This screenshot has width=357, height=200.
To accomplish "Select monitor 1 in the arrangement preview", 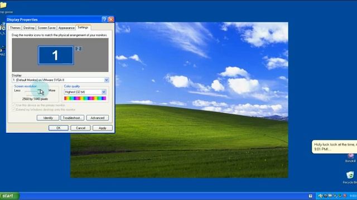I will (56, 56).
